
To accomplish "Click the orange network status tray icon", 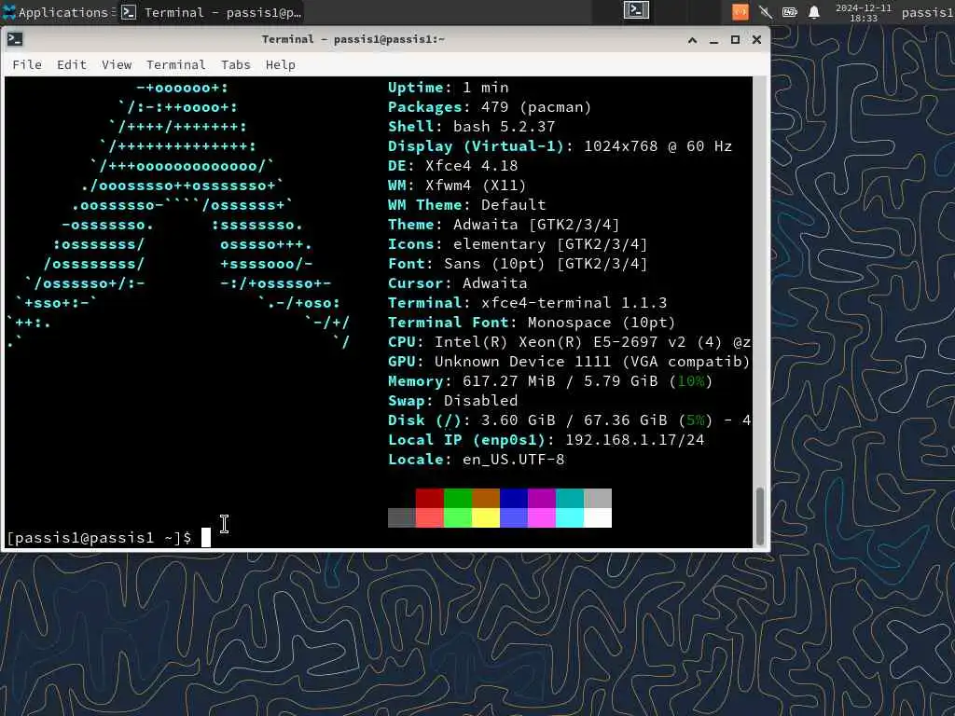I will (x=740, y=11).
